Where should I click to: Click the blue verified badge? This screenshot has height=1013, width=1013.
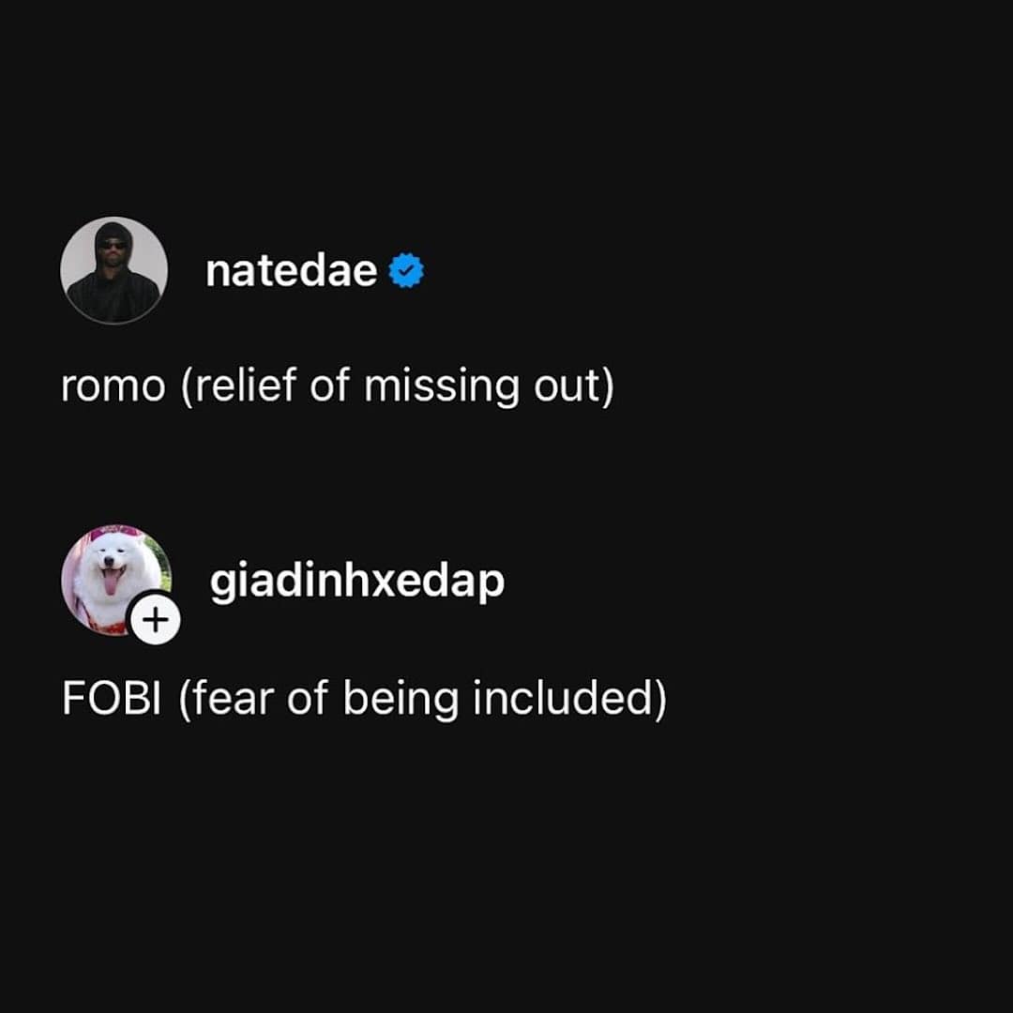pos(406,272)
